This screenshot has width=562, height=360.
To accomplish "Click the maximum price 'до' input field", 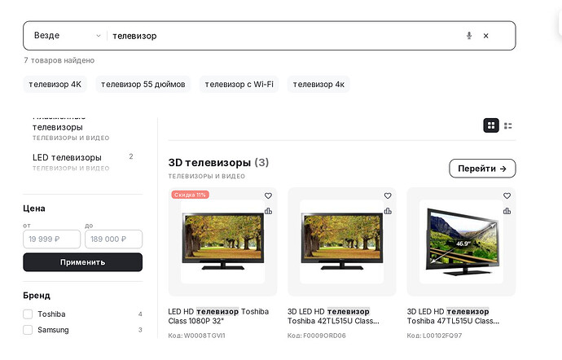I will tap(113, 239).
